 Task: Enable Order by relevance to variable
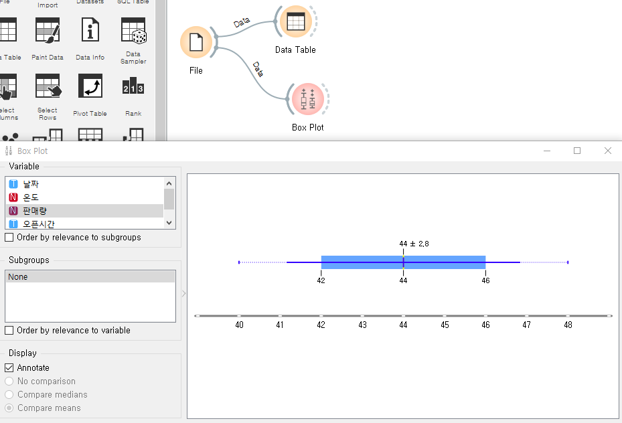[x=9, y=330]
